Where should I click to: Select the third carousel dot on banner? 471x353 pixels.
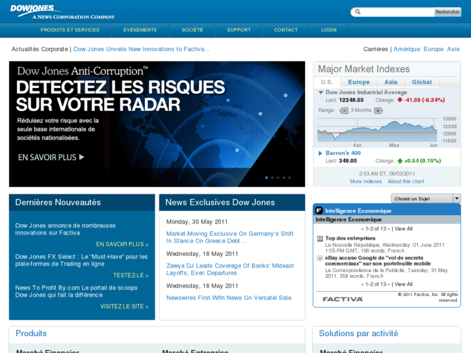click(278, 177)
